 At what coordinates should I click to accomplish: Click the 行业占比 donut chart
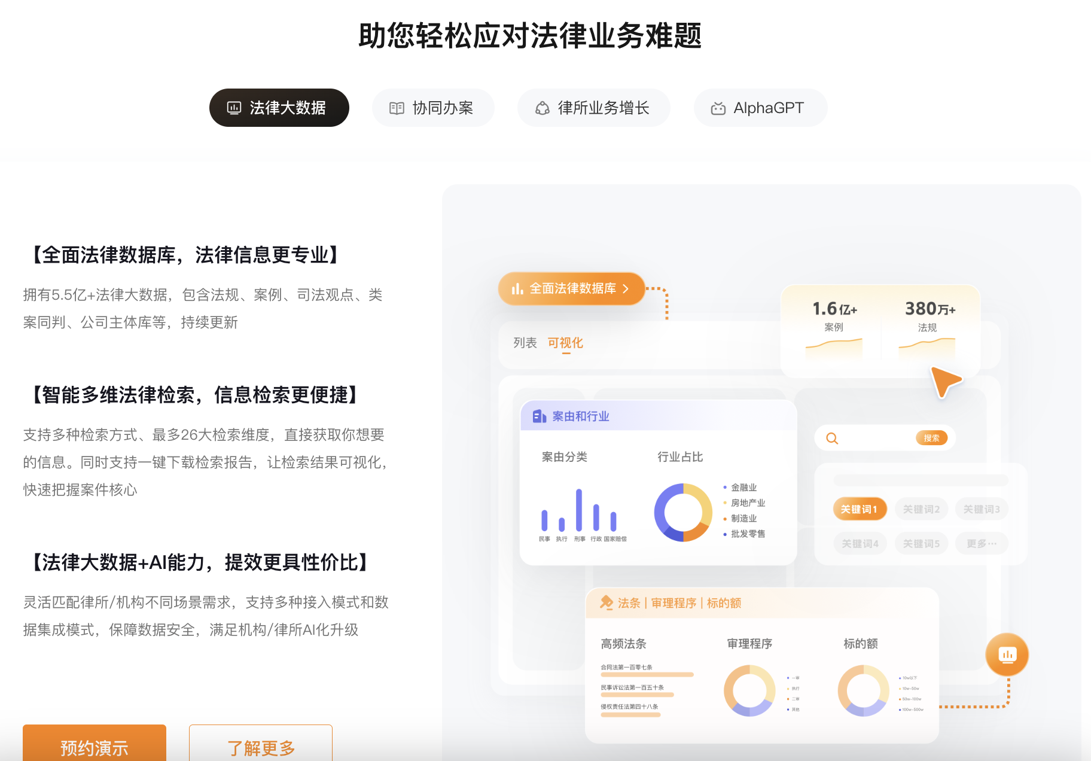click(683, 513)
